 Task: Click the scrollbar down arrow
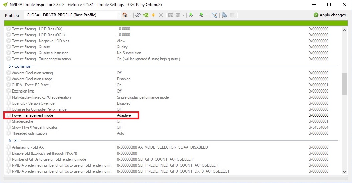click(x=344, y=172)
